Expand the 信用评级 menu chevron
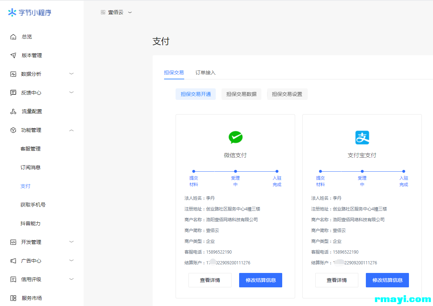This screenshot has height=306, width=433. point(71,279)
